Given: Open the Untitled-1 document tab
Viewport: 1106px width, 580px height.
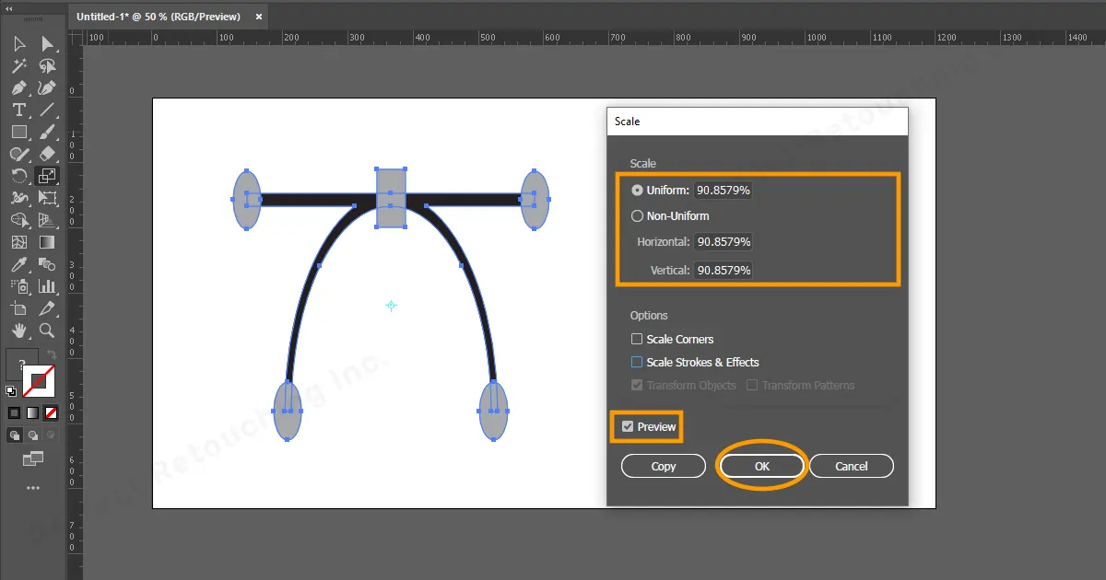Looking at the screenshot, I should 158,17.
